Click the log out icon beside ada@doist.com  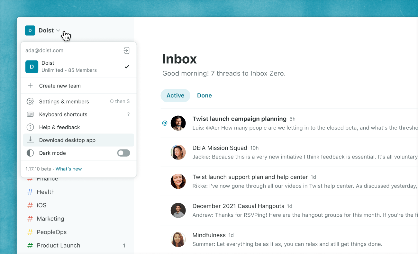(127, 50)
